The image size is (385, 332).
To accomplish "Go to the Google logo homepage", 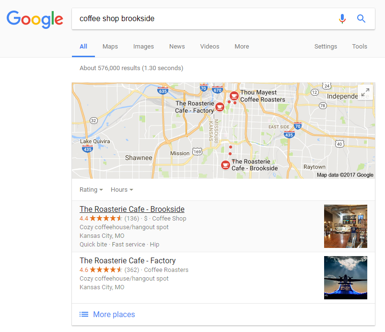I will pos(35,19).
